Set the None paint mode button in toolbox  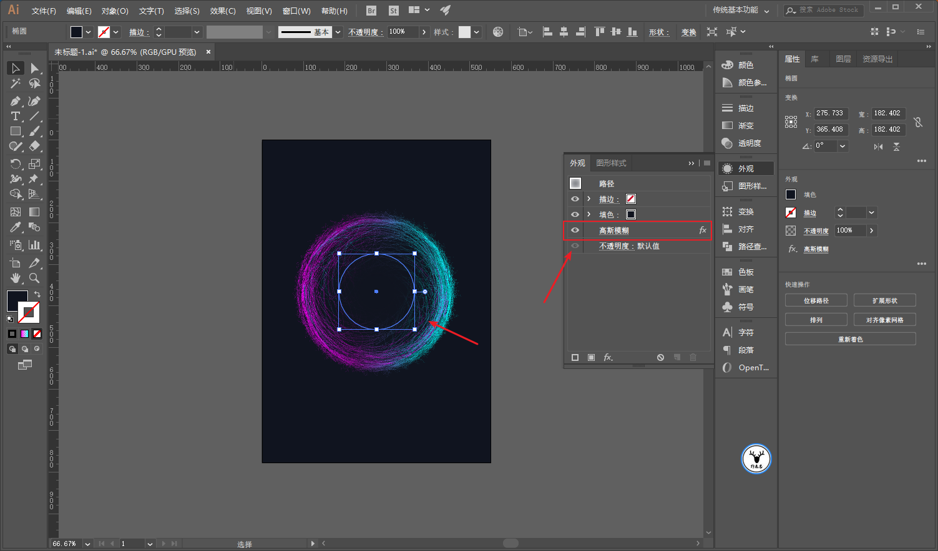[x=37, y=333]
